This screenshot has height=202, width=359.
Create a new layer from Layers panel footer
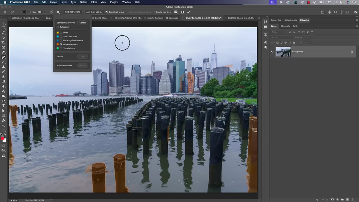(x=347, y=199)
